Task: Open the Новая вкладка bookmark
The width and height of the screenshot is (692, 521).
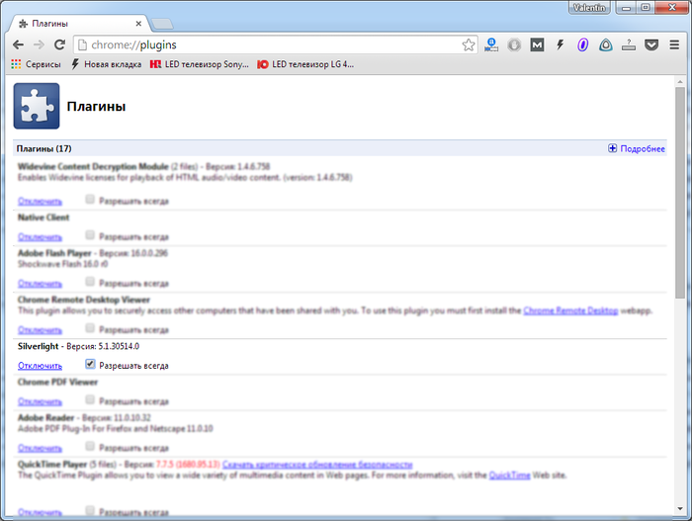Action: point(107,64)
